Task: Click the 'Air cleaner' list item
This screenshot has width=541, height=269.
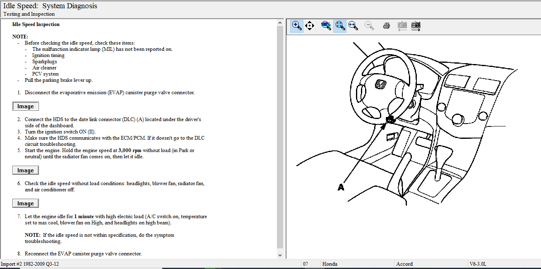Action: tap(44, 68)
